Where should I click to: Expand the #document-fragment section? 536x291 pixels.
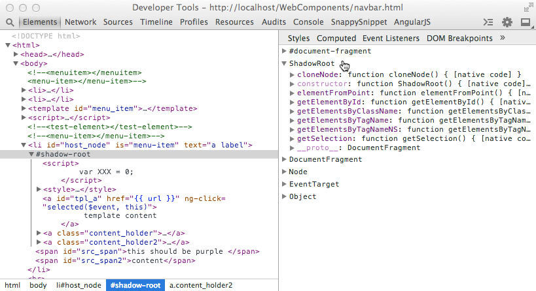click(x=284, y=51)
